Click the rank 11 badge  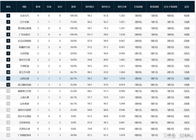coord(8,78)
